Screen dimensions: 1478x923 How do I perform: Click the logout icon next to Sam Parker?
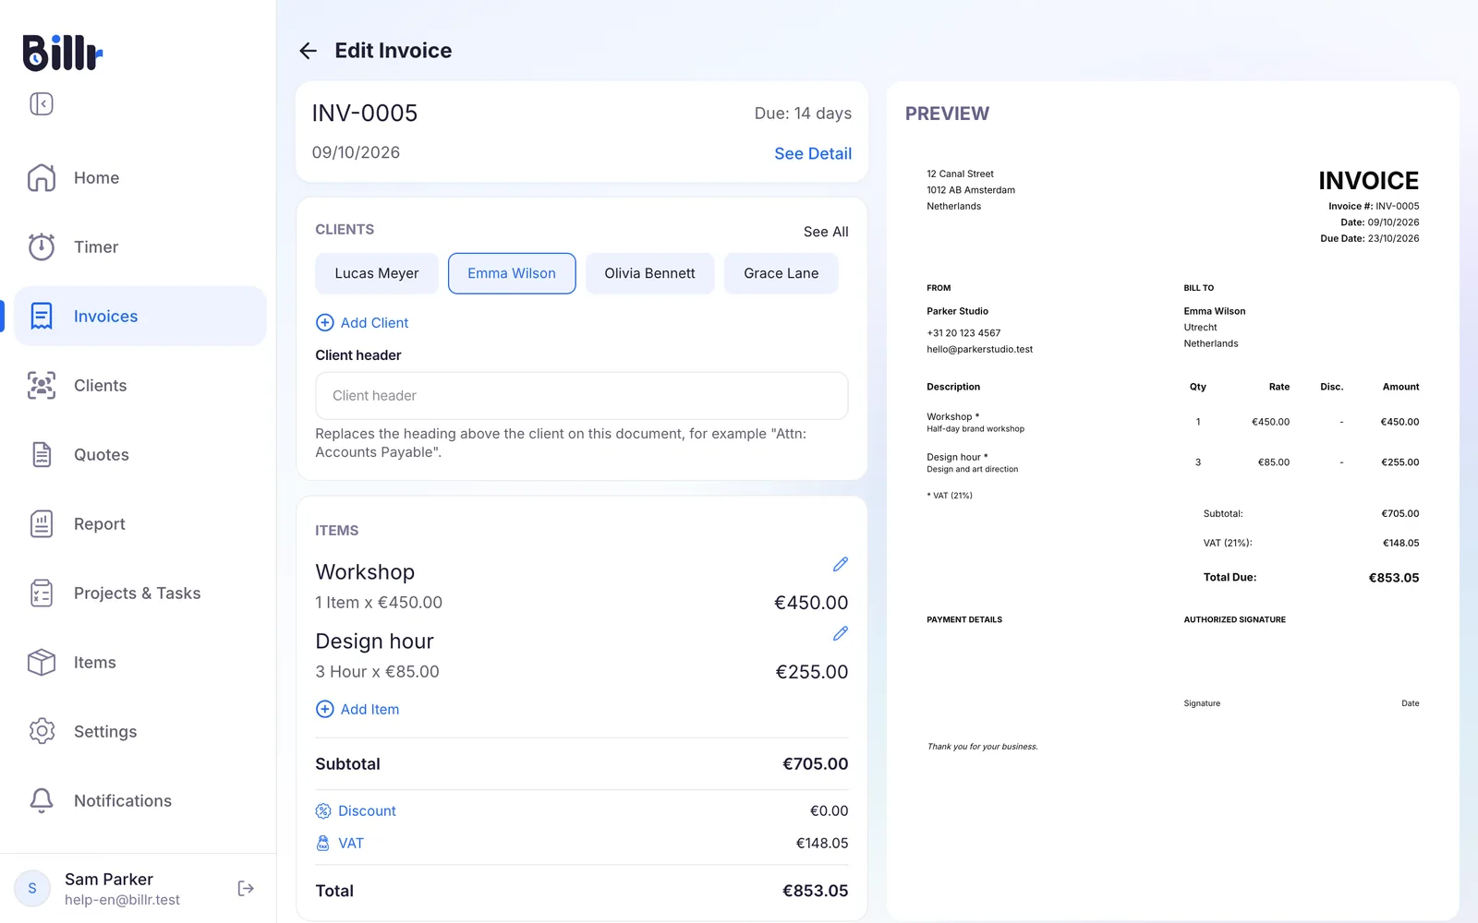coord(246,888)
